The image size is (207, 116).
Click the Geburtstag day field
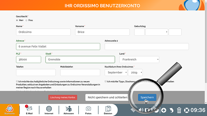[x=139, y=32]
